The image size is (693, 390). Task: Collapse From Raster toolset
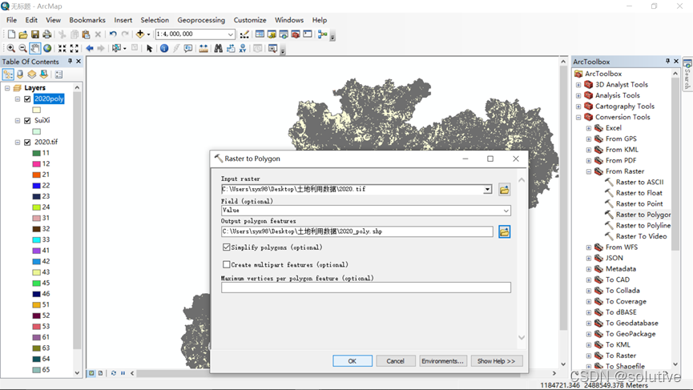pyautogui.click(x=589, y=171)
